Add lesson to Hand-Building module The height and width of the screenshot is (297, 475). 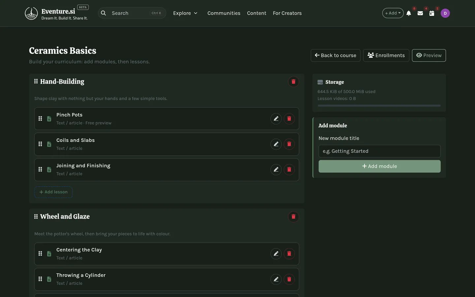tap(53, 192)
